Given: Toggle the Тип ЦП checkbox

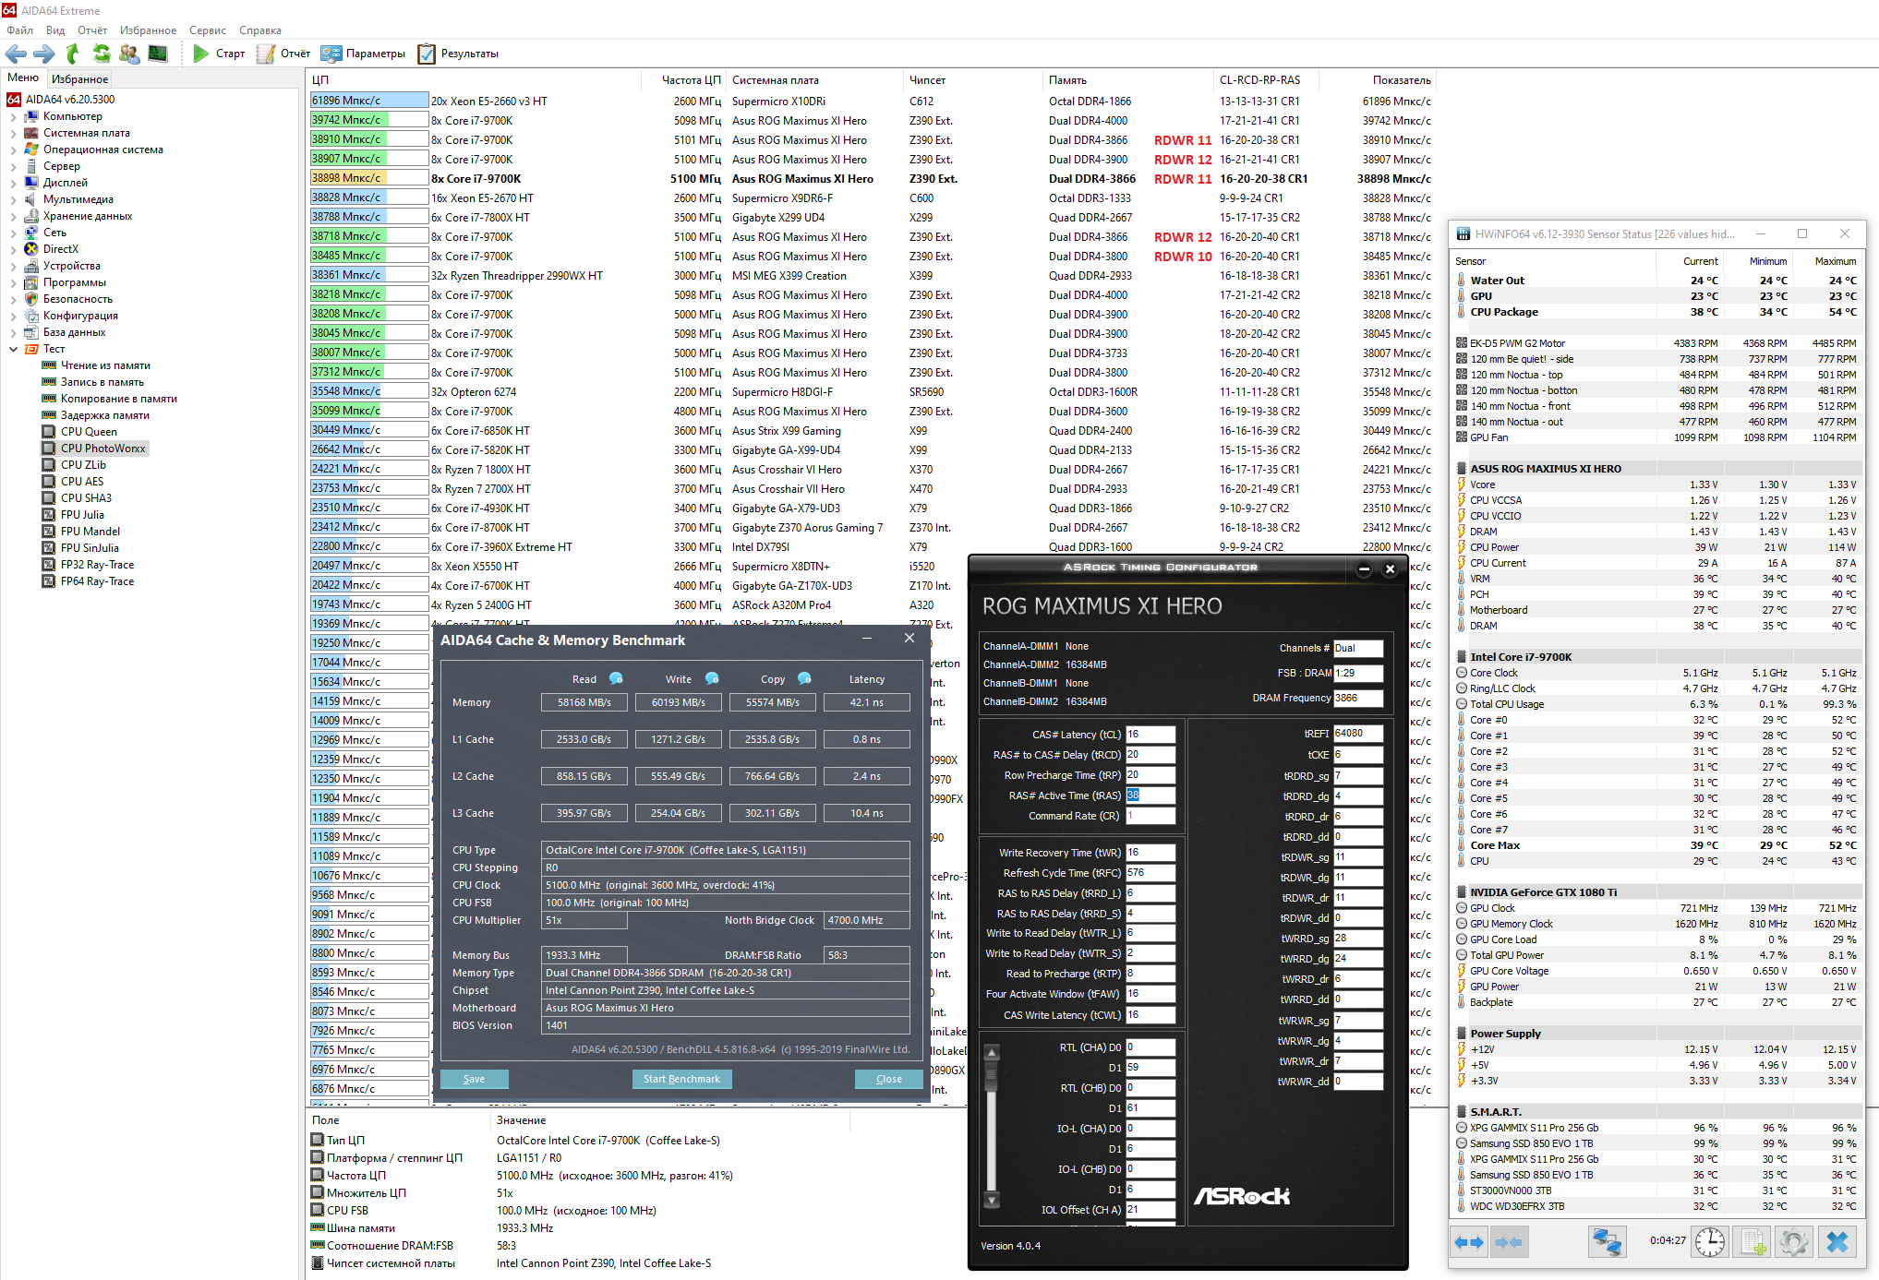Looking at the screenshot, I should (318, 1140).
